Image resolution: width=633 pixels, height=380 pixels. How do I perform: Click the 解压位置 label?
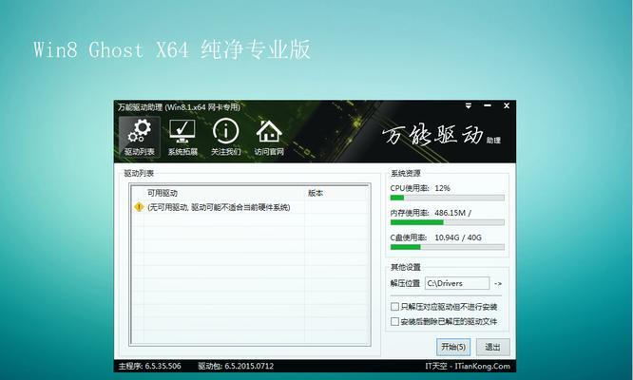[405, 284]
